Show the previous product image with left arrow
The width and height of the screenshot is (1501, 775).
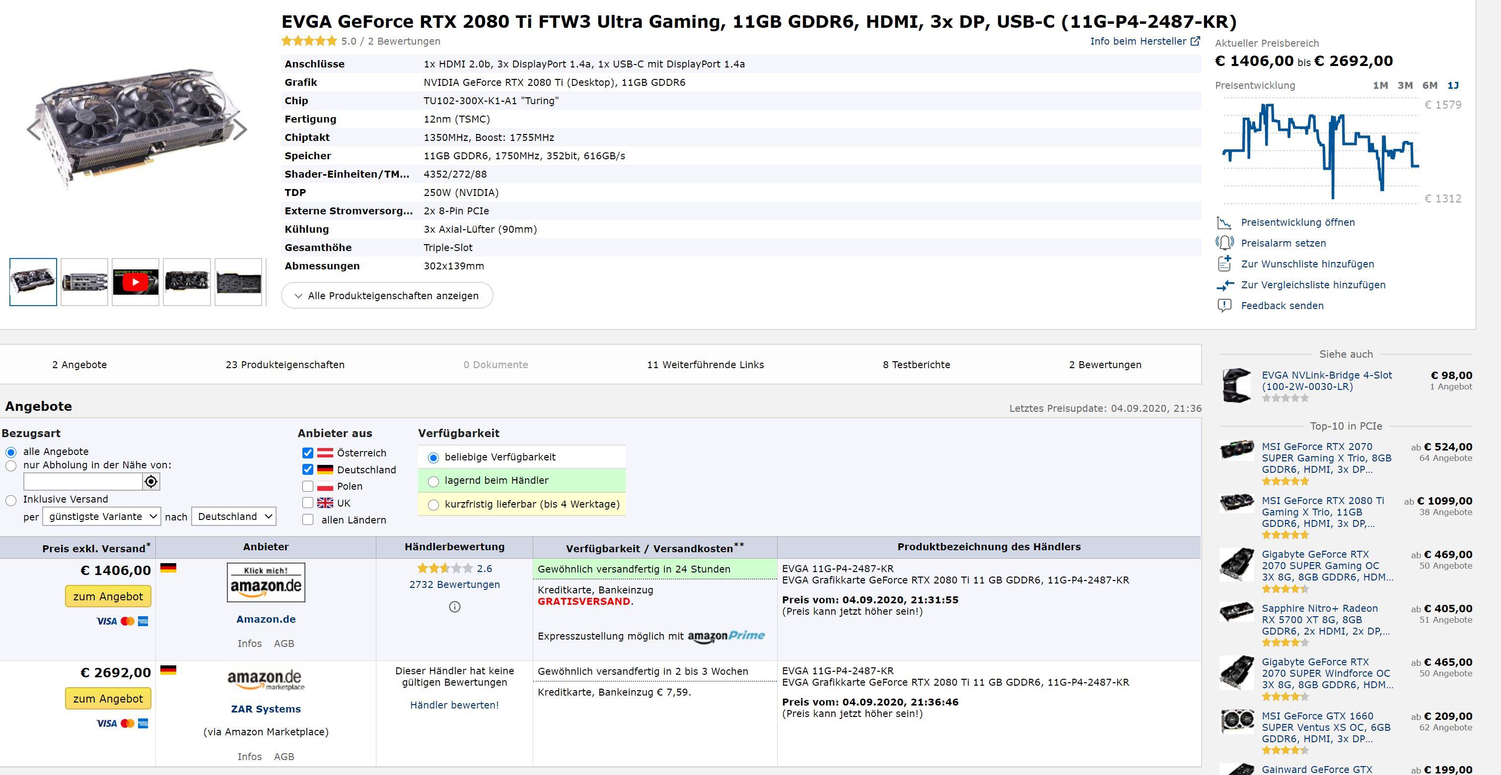tap(33, 130)
